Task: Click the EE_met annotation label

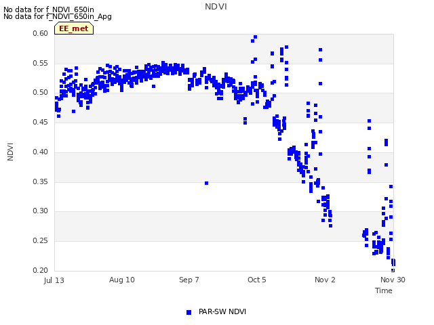Action: (74, 28)
